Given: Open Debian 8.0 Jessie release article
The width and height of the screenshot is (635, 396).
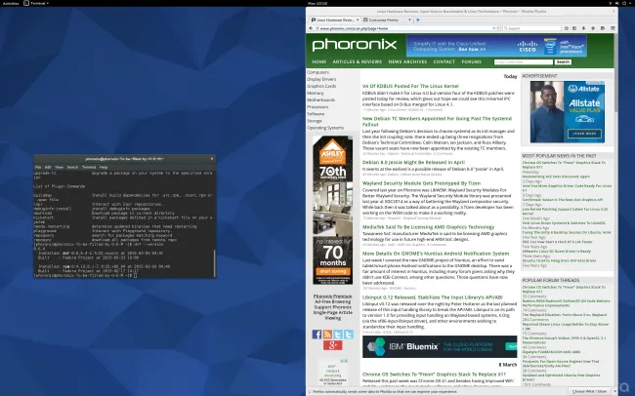Looking at the screenshot, I should pos(413,162).
